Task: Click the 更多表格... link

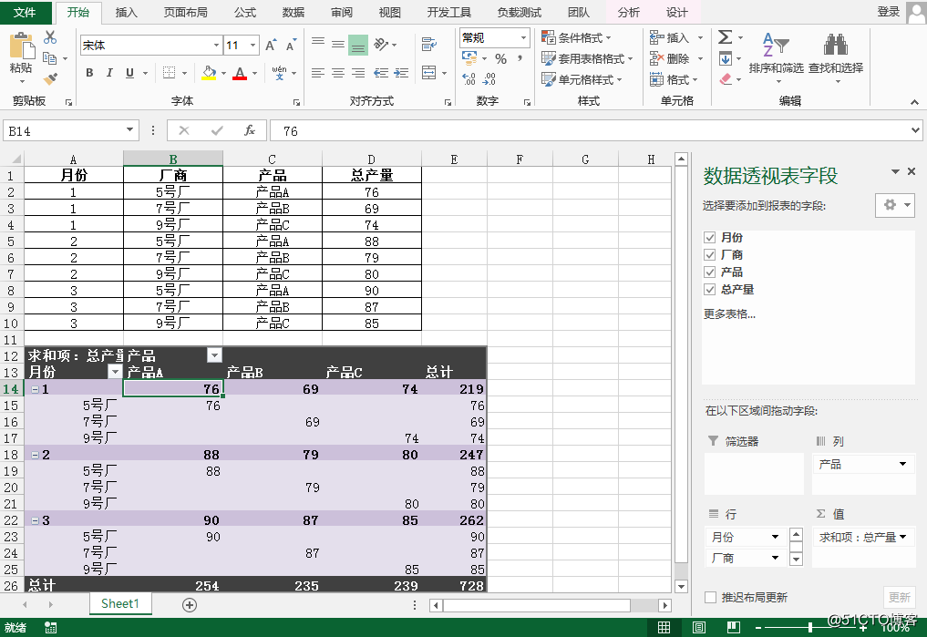Action: tap(729, 314)
